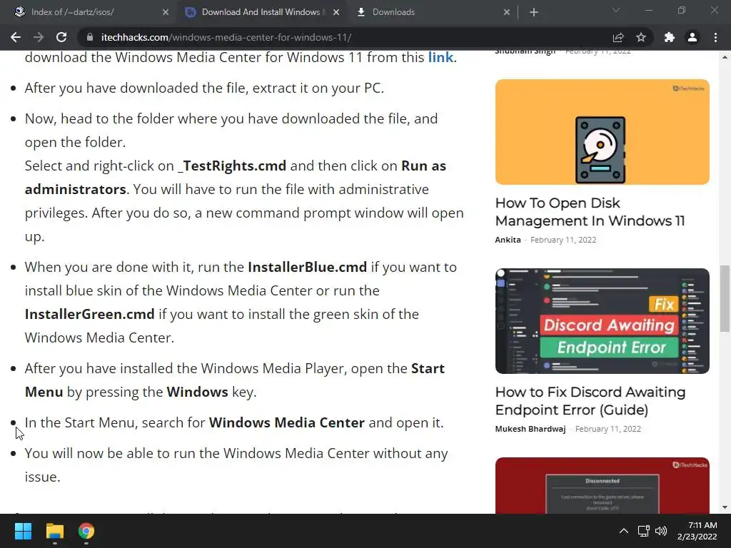
Task: Open the Chrome profile menu
Action: point(692,37)
